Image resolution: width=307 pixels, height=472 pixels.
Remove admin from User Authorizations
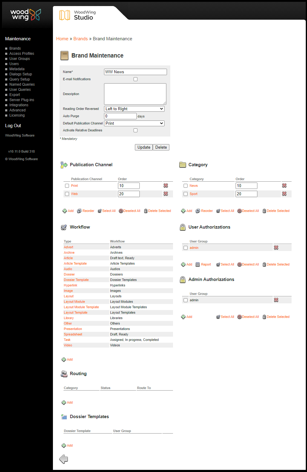[x=276, y=248]
